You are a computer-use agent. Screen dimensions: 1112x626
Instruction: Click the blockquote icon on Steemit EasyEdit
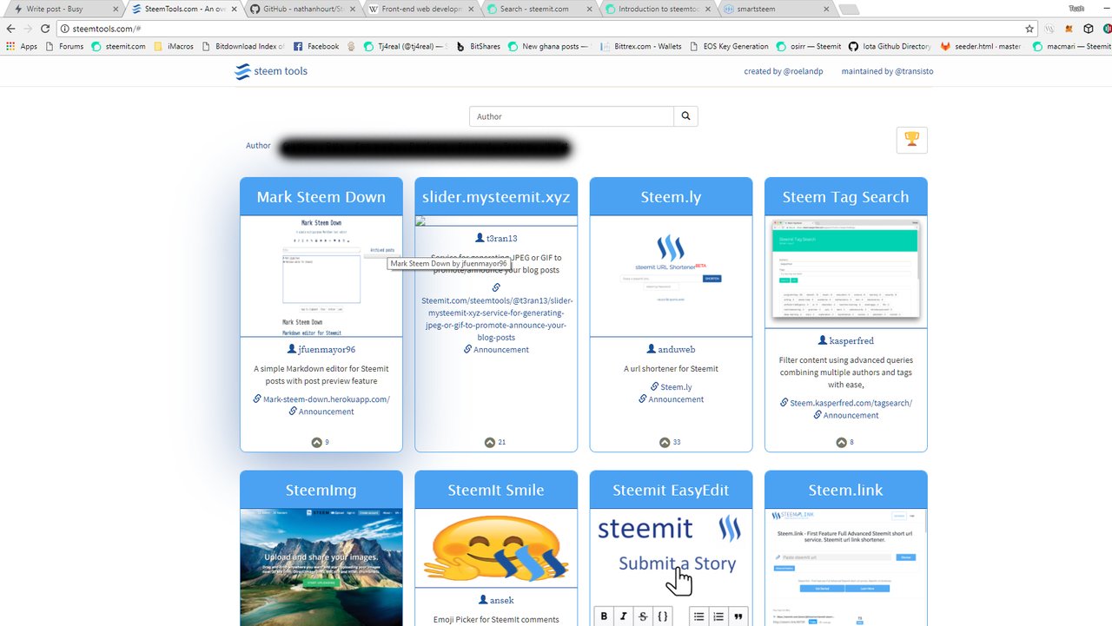point(738,616)
